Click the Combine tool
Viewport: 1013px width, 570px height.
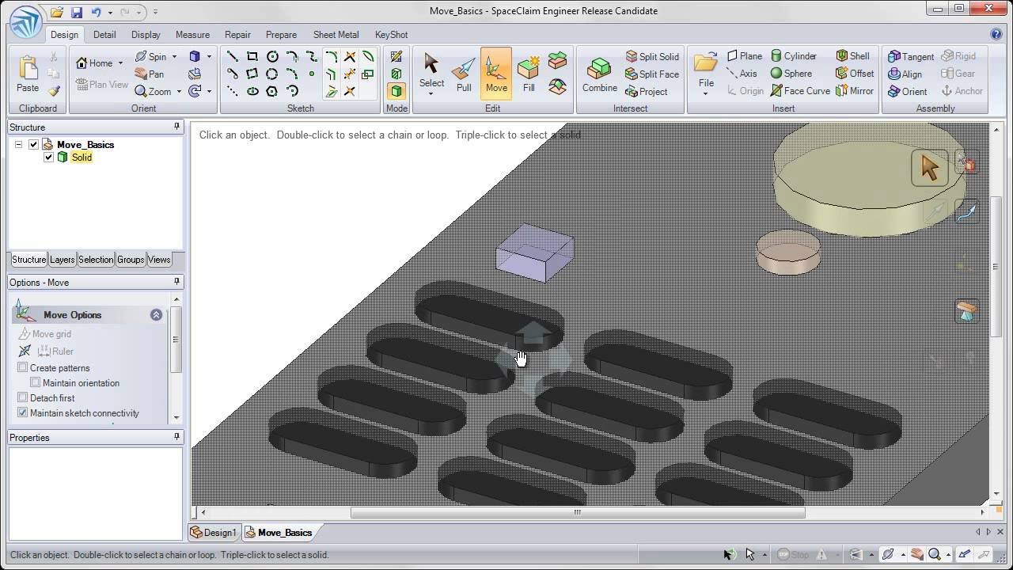click(600, 74)
